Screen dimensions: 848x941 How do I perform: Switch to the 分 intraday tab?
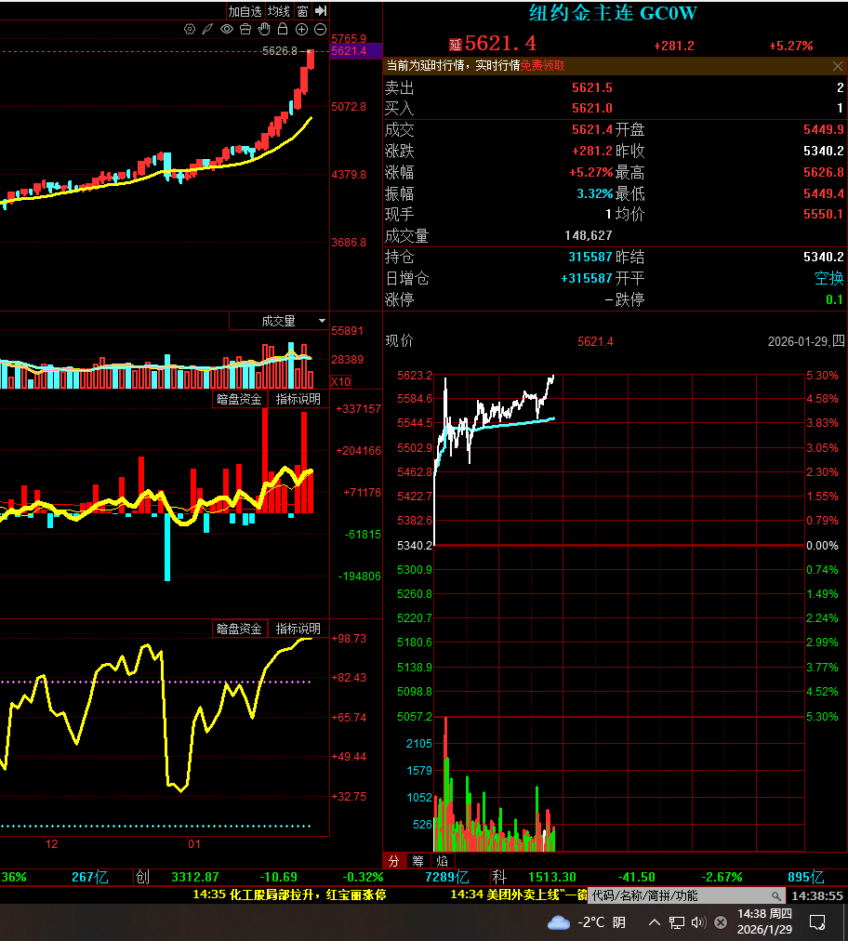394,861
